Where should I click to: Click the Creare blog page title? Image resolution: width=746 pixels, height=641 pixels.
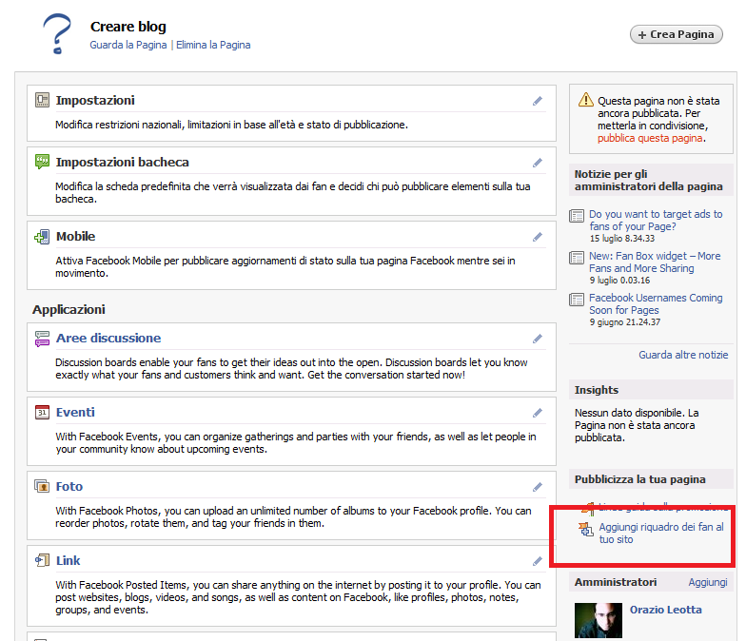point(128,27)
